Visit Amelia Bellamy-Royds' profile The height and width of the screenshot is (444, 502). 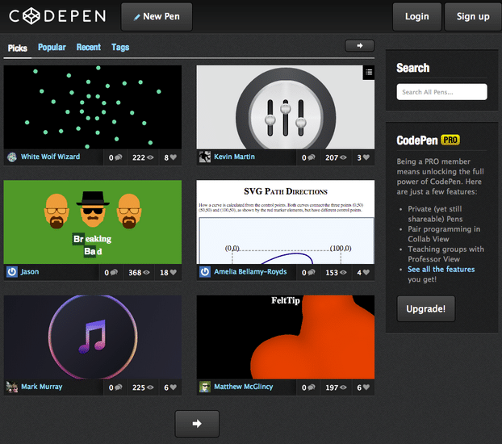pos(250,272)
